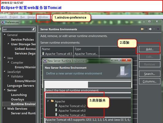
Task: Select Server and Runtime under Web Services
Action: coord(23,113)
